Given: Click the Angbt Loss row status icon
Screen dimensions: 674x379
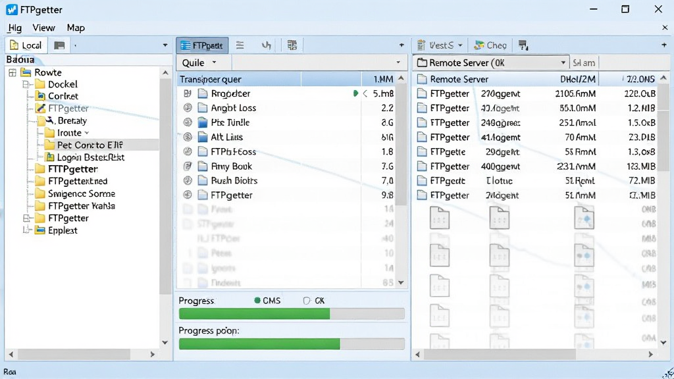Looking at the screenshot, I should [x=188, y=108].
